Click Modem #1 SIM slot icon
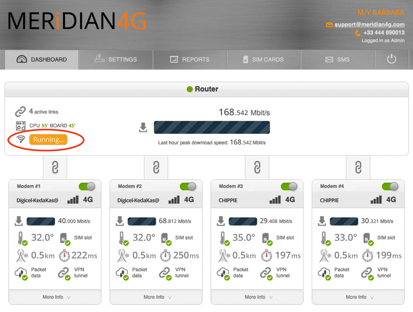 click(x=65, y=239)
